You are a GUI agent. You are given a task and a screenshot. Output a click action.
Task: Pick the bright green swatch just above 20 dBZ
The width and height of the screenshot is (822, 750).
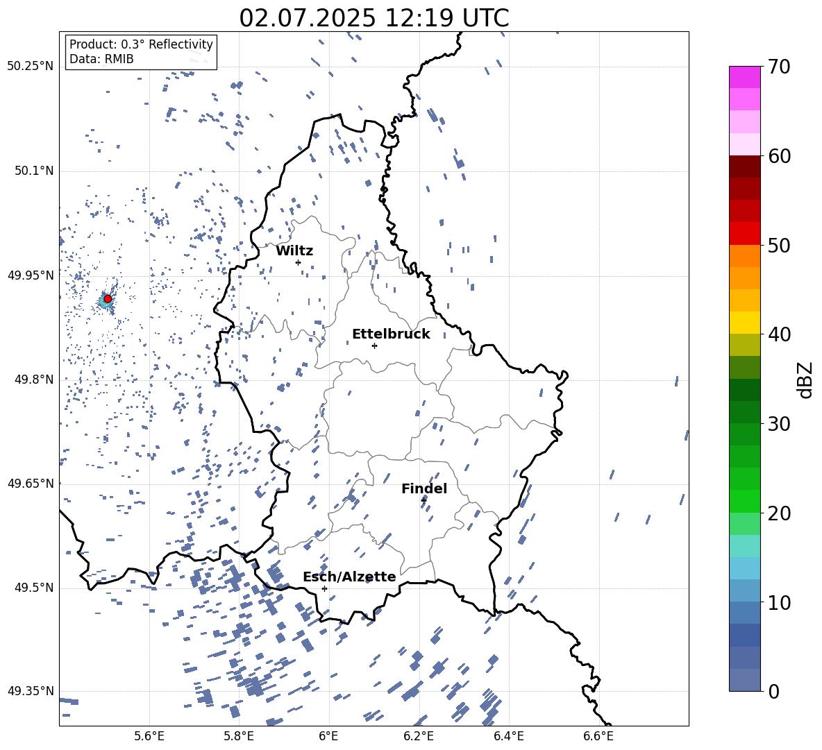745,501
